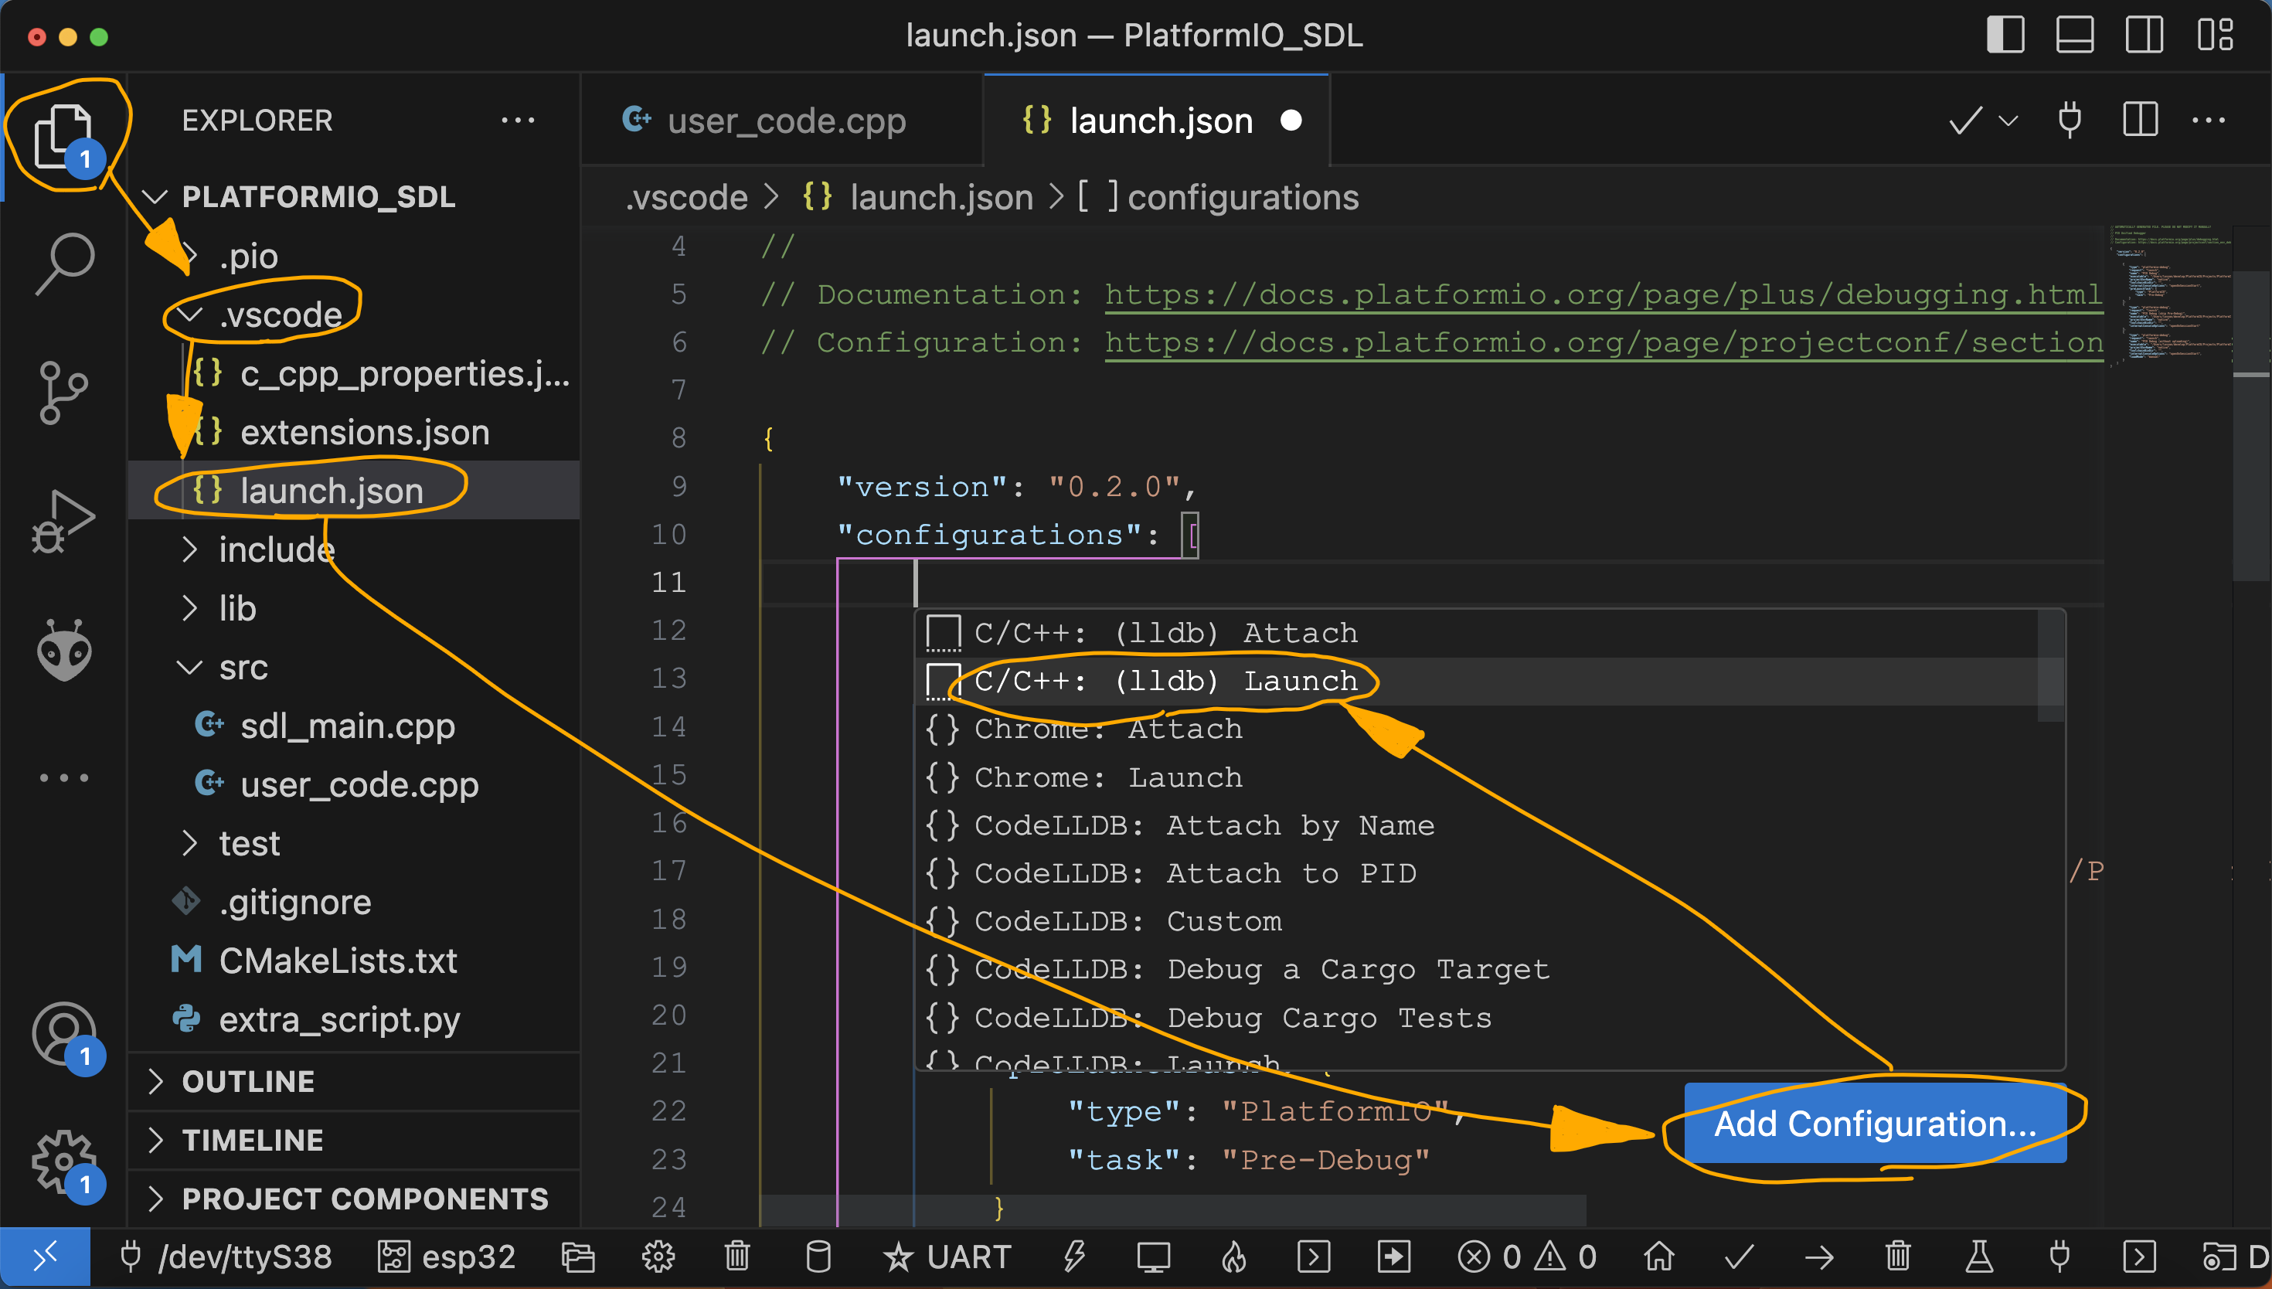The height and width of the screenshot is (1289, 2272).
Task: Expand the OUTLINE section
Action: click(x=248, y=1081)
